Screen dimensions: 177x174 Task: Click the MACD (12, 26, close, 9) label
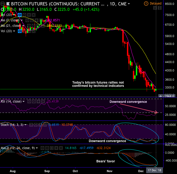click(18, 148)
